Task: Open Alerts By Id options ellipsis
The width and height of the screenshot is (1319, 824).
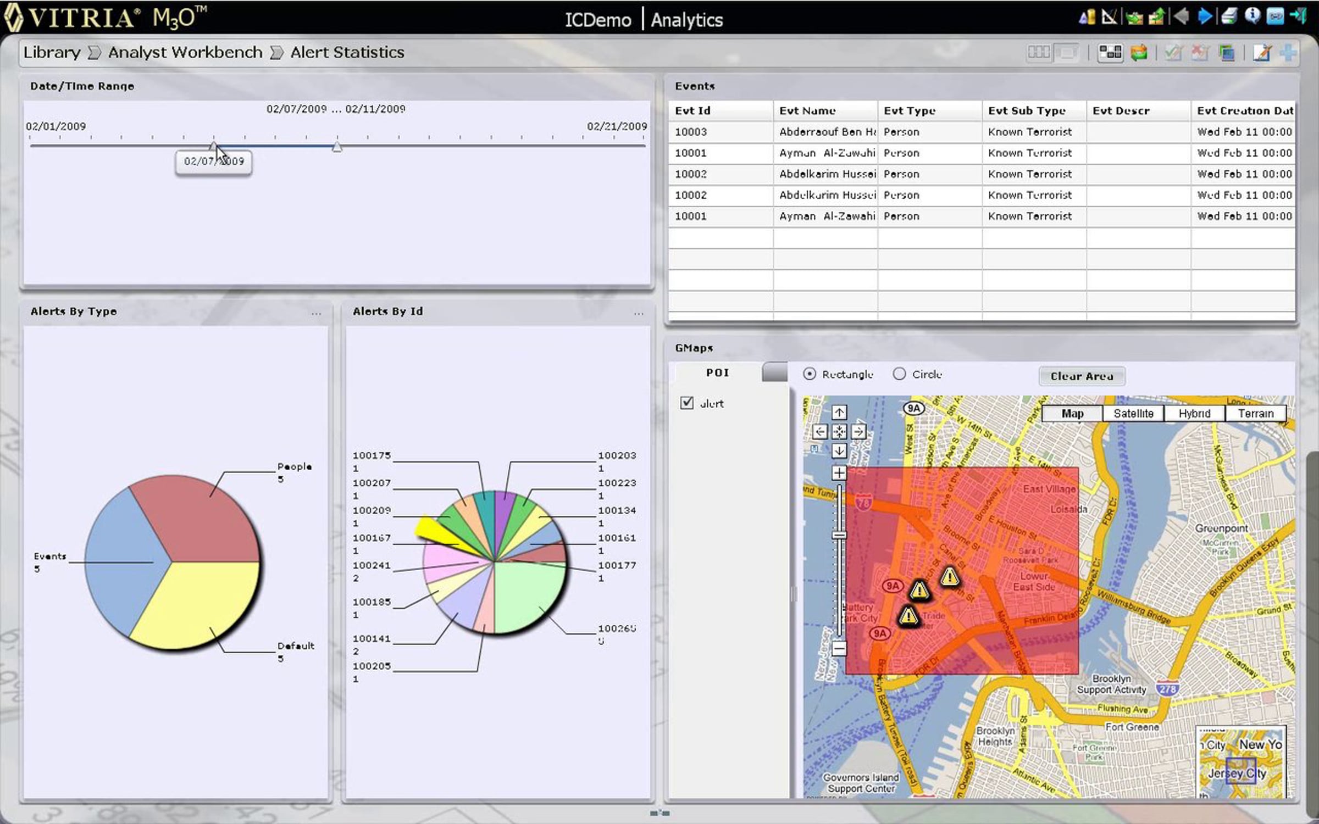Action: click(638, 313)
